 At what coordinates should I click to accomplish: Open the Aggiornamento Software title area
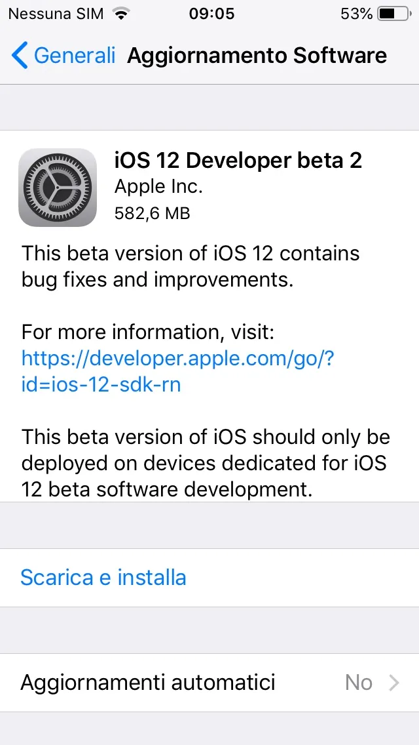coord(257,56)
